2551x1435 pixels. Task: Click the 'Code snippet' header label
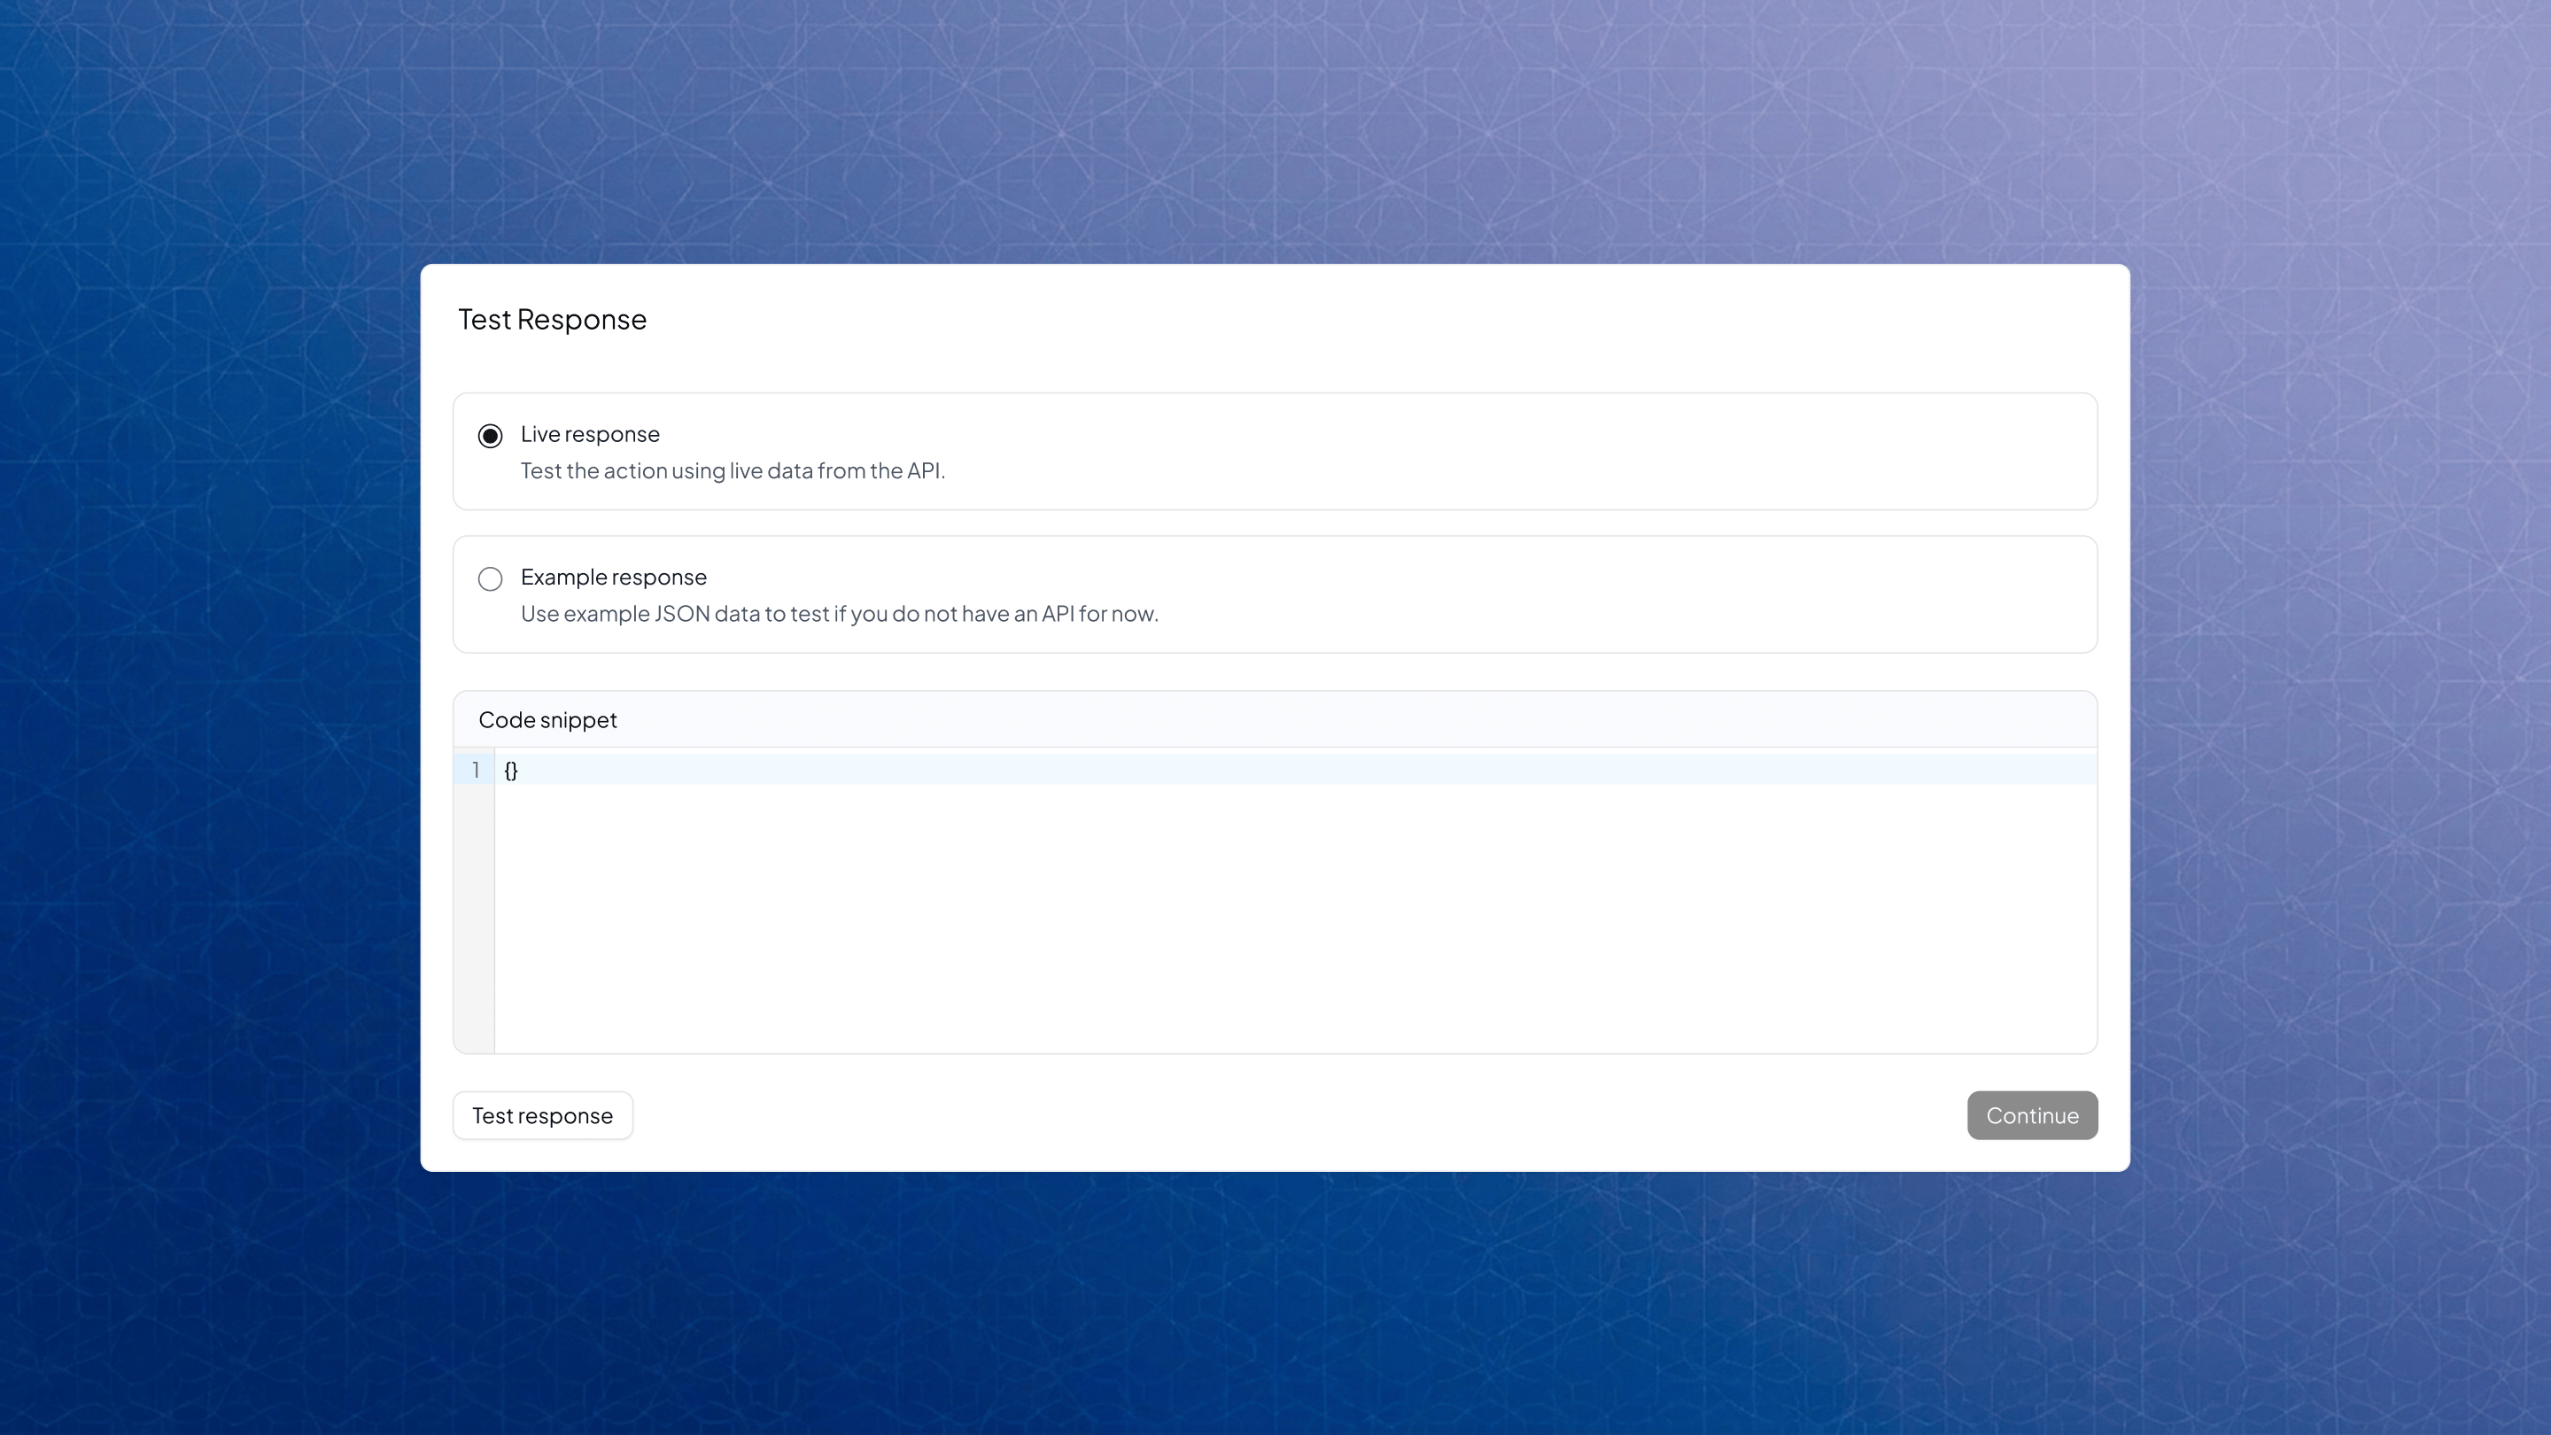[547, 720]
